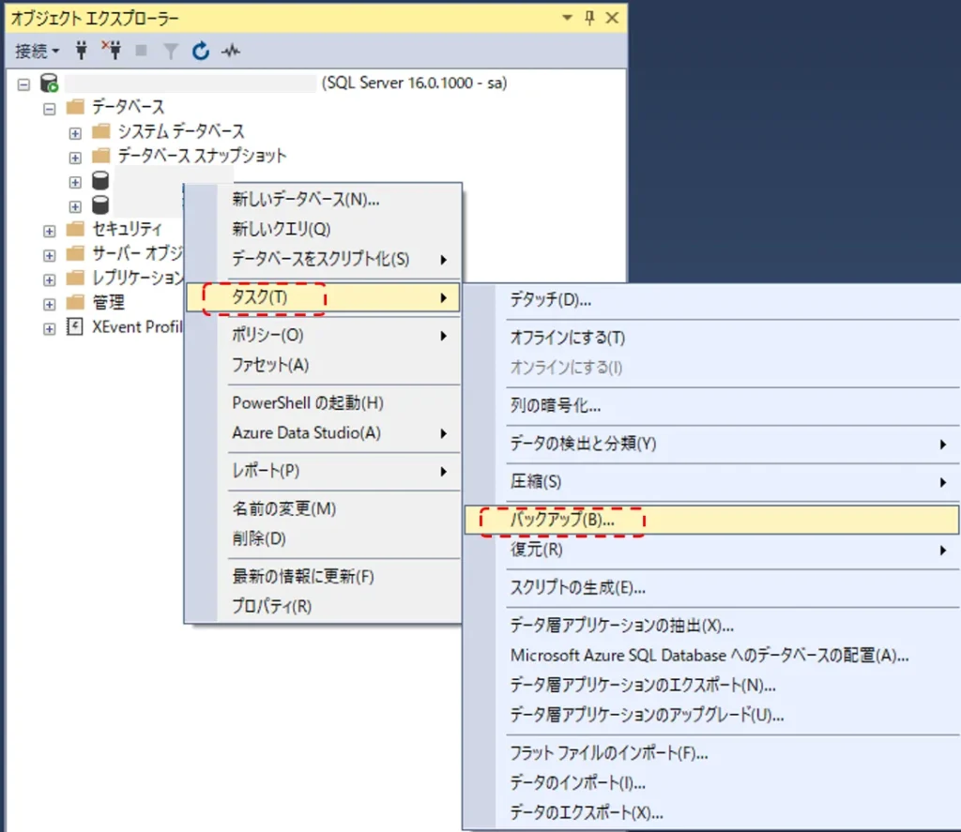Click the Disconnect plug icon in toolbar

110,51
